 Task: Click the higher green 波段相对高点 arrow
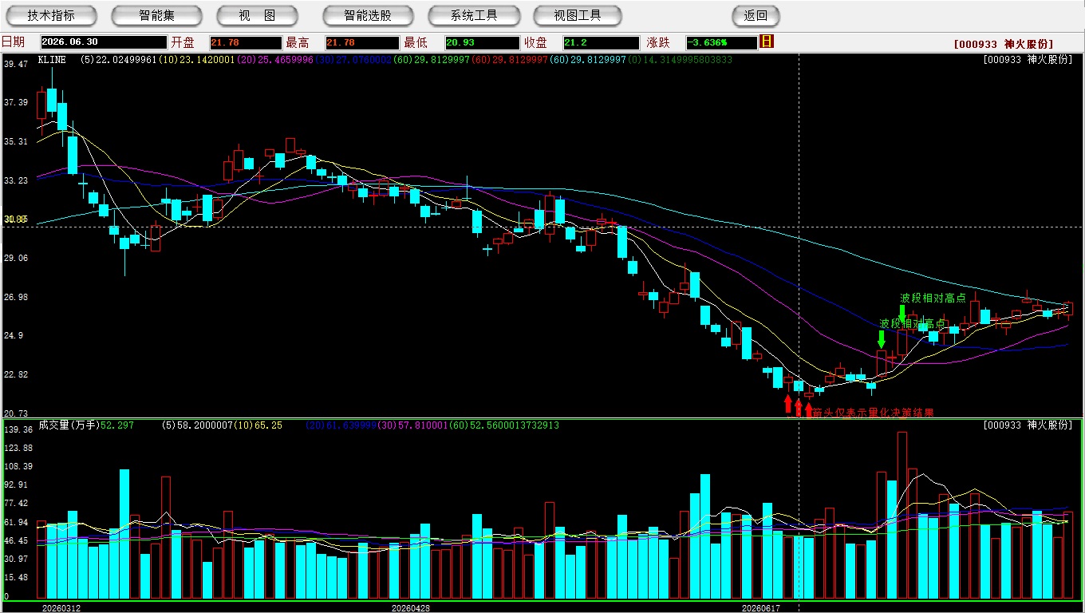coord(902,313)
